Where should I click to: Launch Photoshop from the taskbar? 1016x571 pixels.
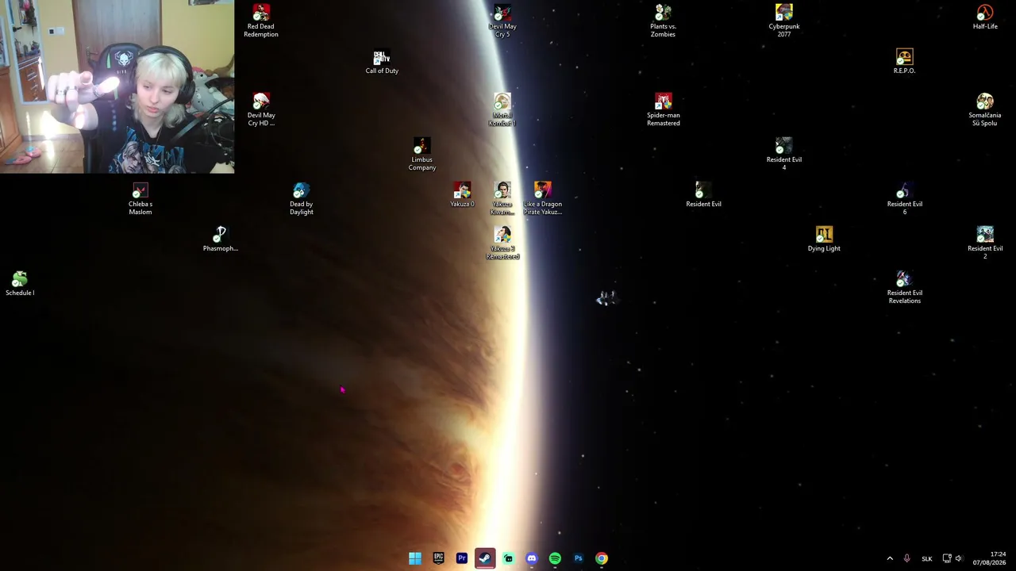[x=578, y=558]
